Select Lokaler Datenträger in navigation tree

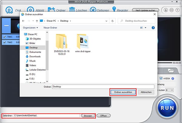pos(37,70)
